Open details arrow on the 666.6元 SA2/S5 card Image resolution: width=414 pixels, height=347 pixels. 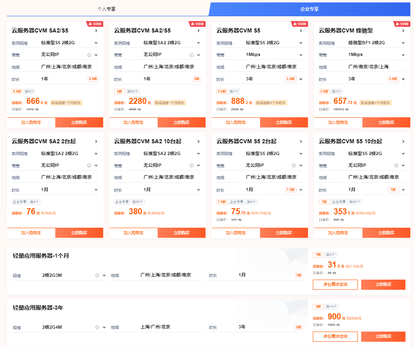click(x=96, y=30)
